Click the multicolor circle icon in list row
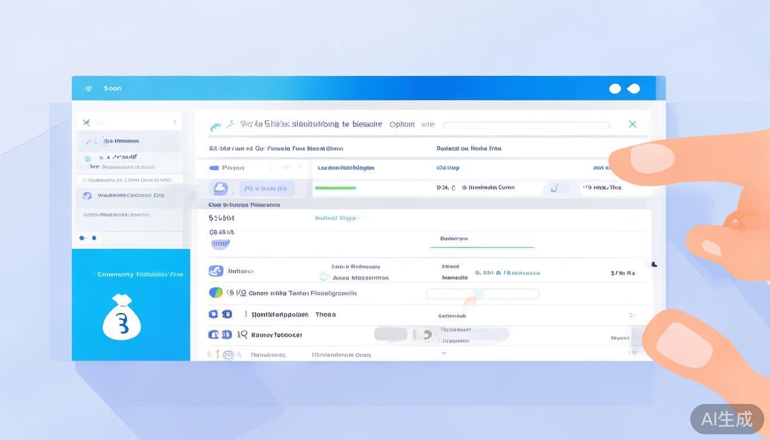This screenshot has height=440, width=770. [215, 293]
